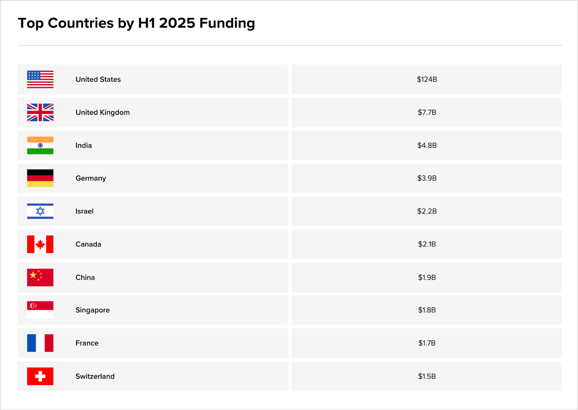Click the China flag icon

coord(40,277)
